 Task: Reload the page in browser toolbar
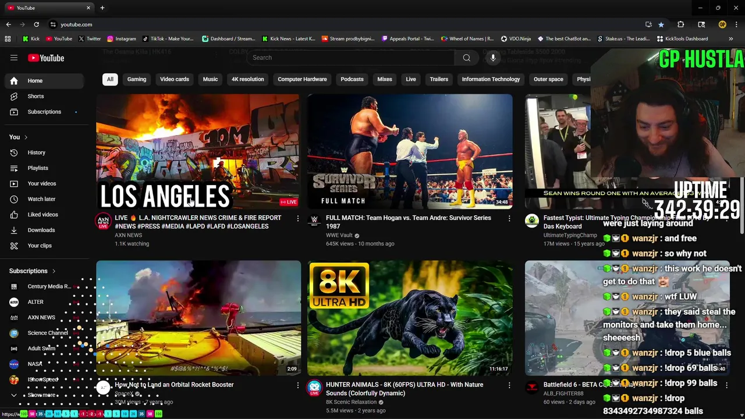click(x=36, y=24)
